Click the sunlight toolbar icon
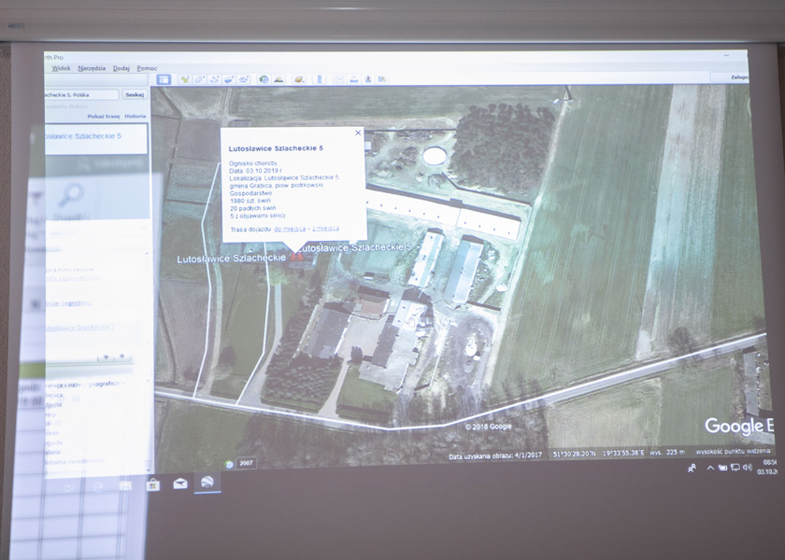This screenshot has width=785, height=560. point(279,80)
